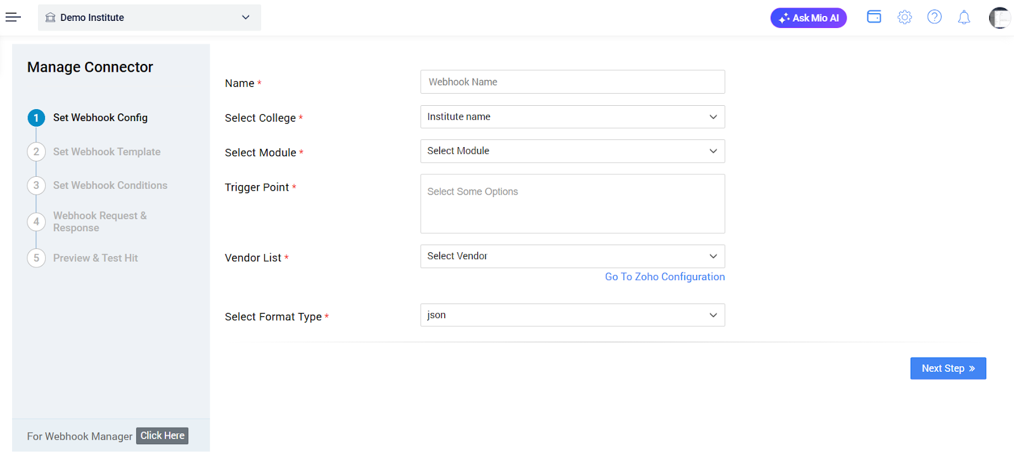Click the step 1 circle indicator
1014x467 pixels.
point(36,118)
